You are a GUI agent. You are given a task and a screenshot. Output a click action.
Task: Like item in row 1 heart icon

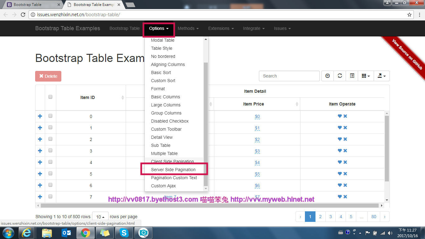tap(340, 128)
